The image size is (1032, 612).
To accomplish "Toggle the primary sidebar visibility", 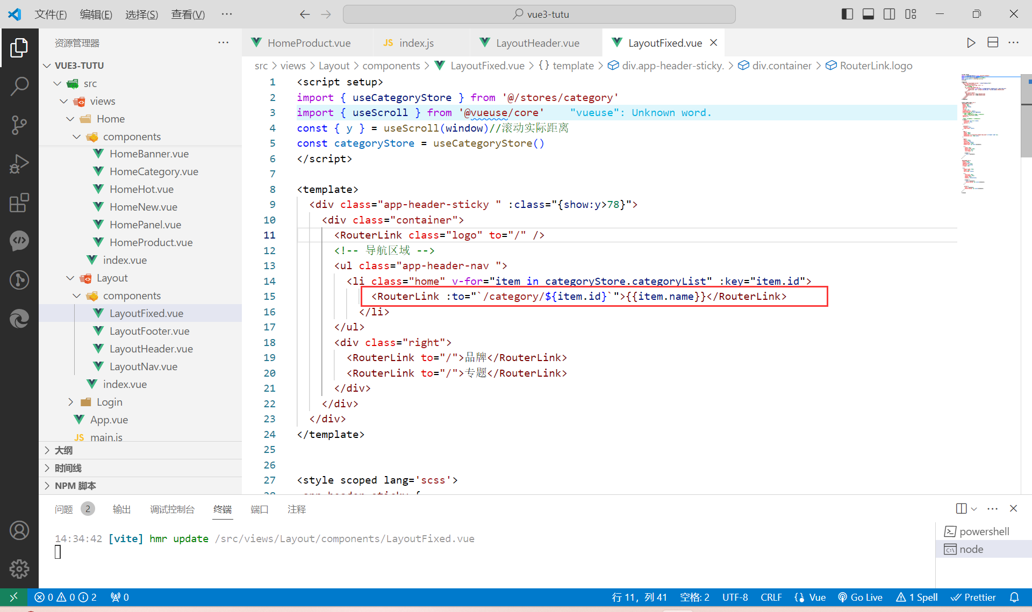I will coord(847,14).
